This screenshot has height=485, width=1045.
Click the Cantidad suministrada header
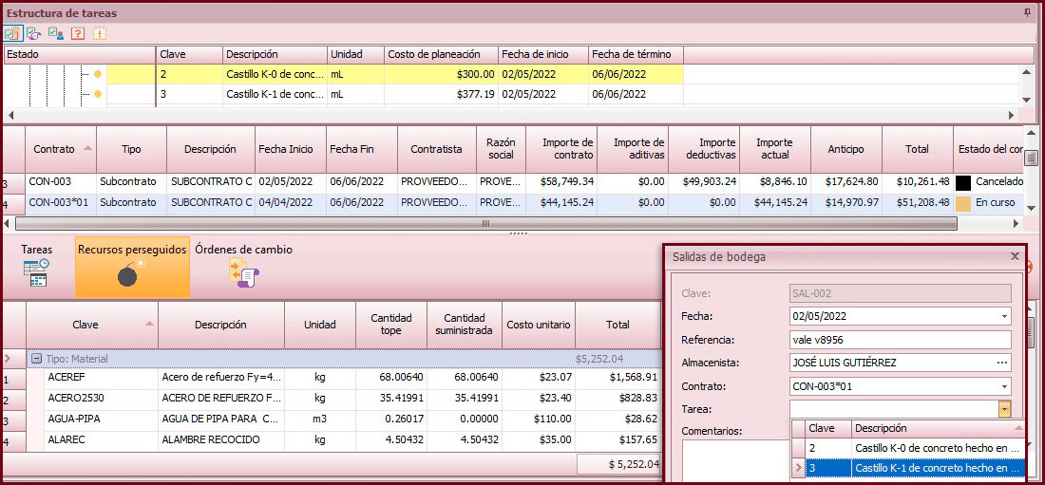pyautogui.click(x=464, y=326)
